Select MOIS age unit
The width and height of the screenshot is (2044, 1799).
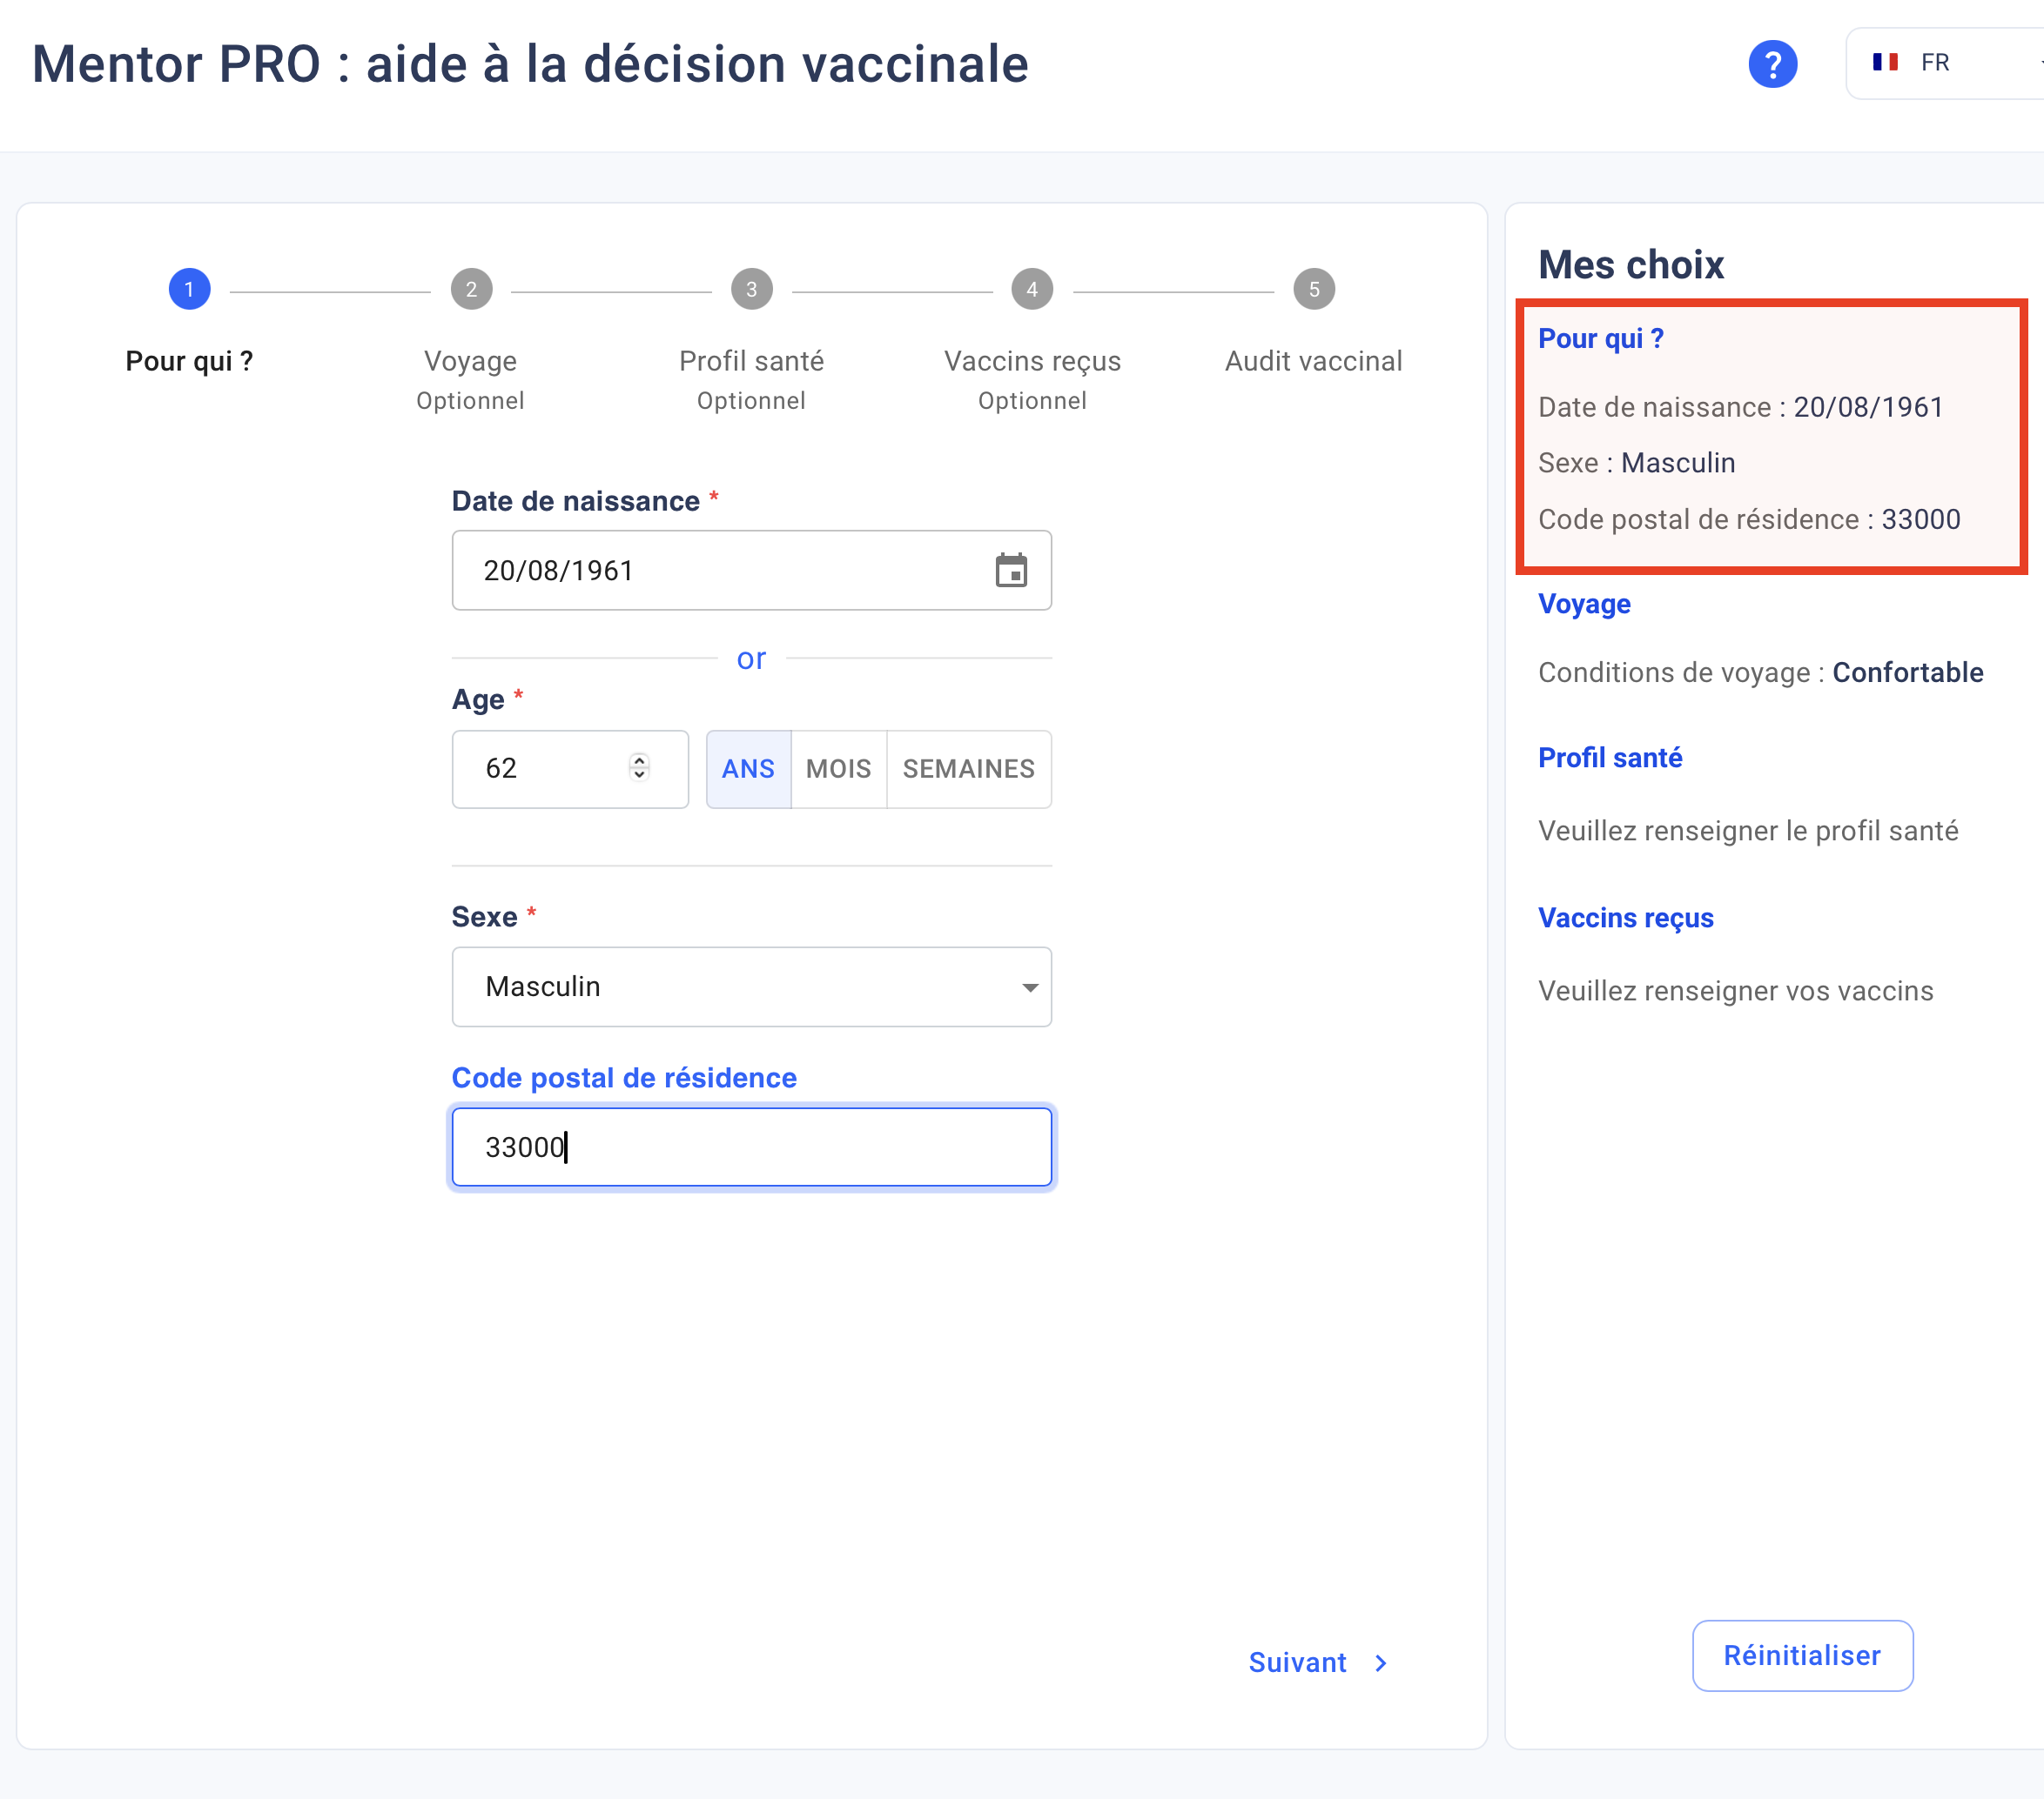(x=838, y=768)
